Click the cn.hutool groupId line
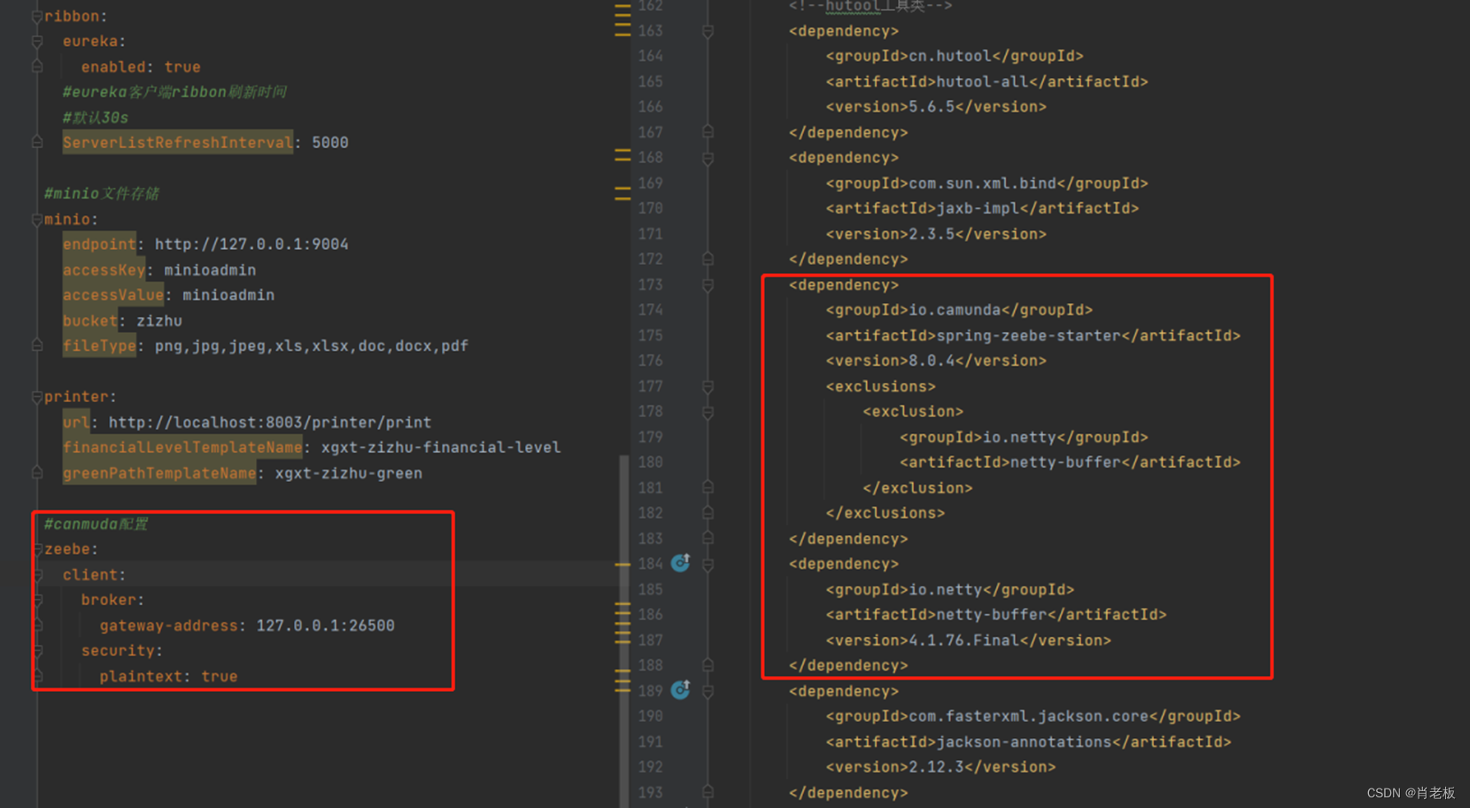1470x808 pixels. point(955,56)
